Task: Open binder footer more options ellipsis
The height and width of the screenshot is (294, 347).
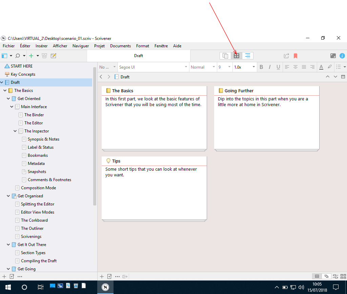Action: [x=20, y=276]
